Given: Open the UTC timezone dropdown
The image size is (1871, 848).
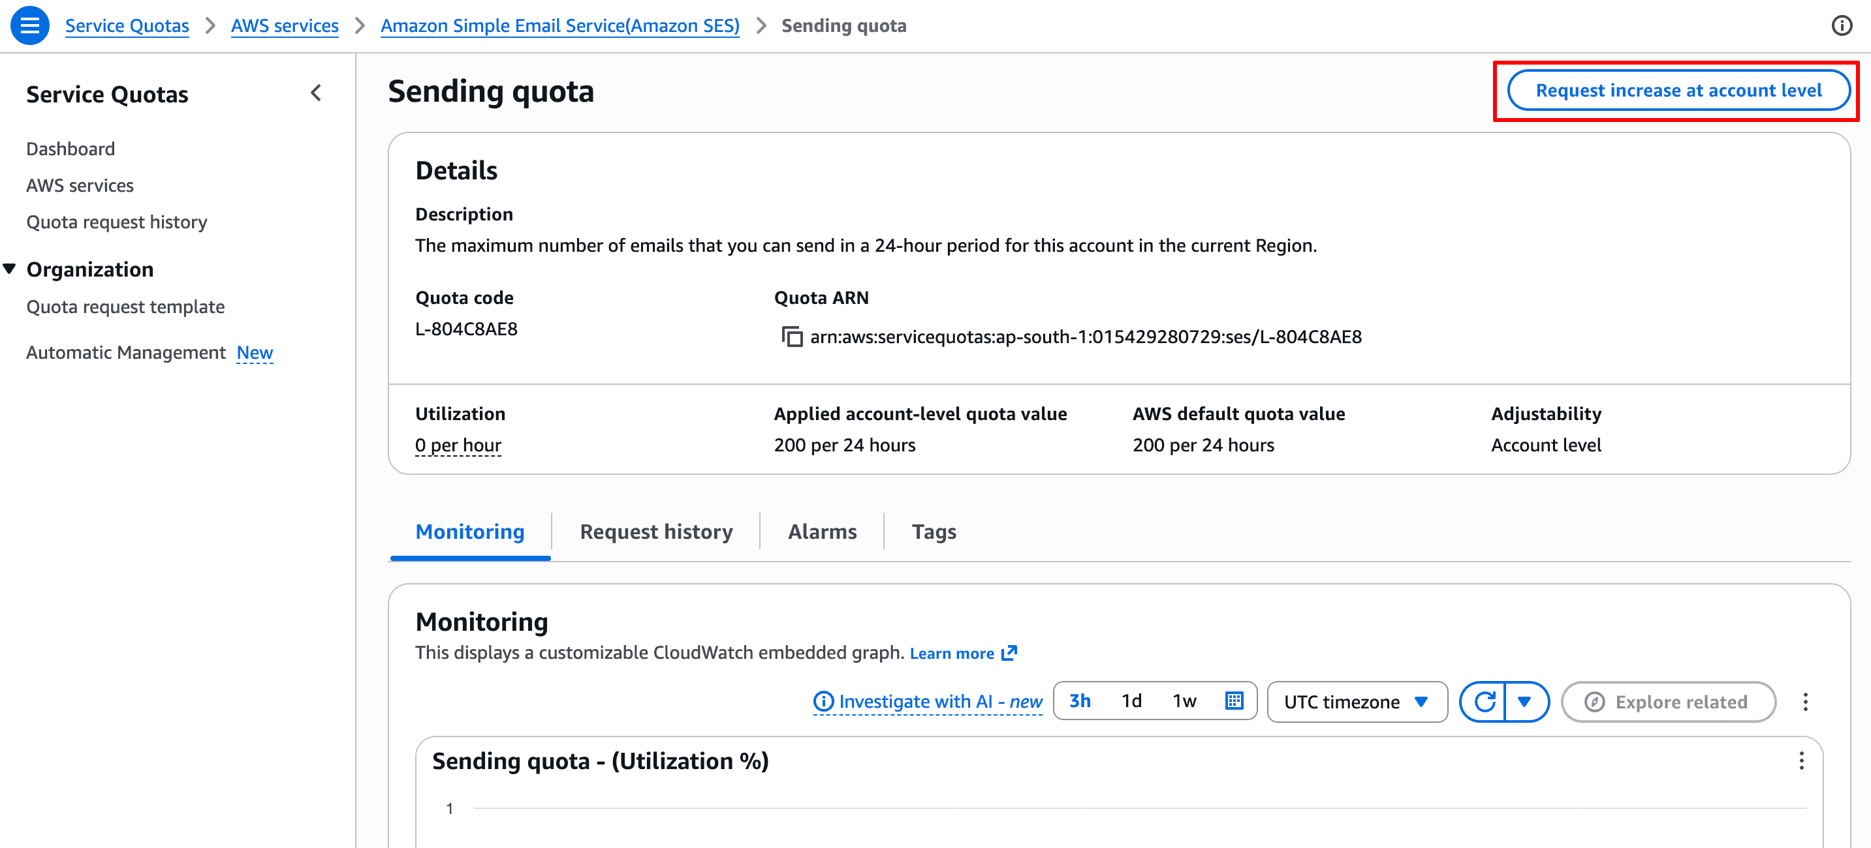Looking at the screenshot, I should point(1357,701).
